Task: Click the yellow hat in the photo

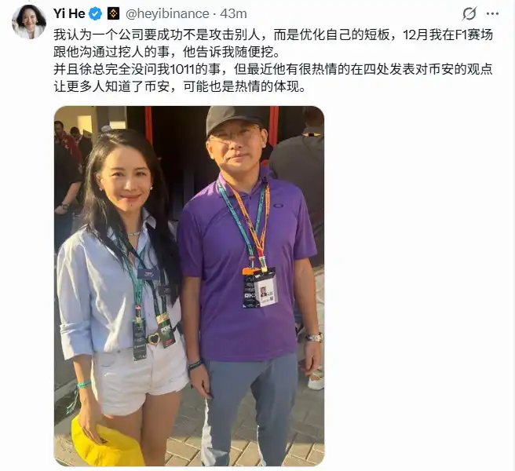Action: point(105,444)
